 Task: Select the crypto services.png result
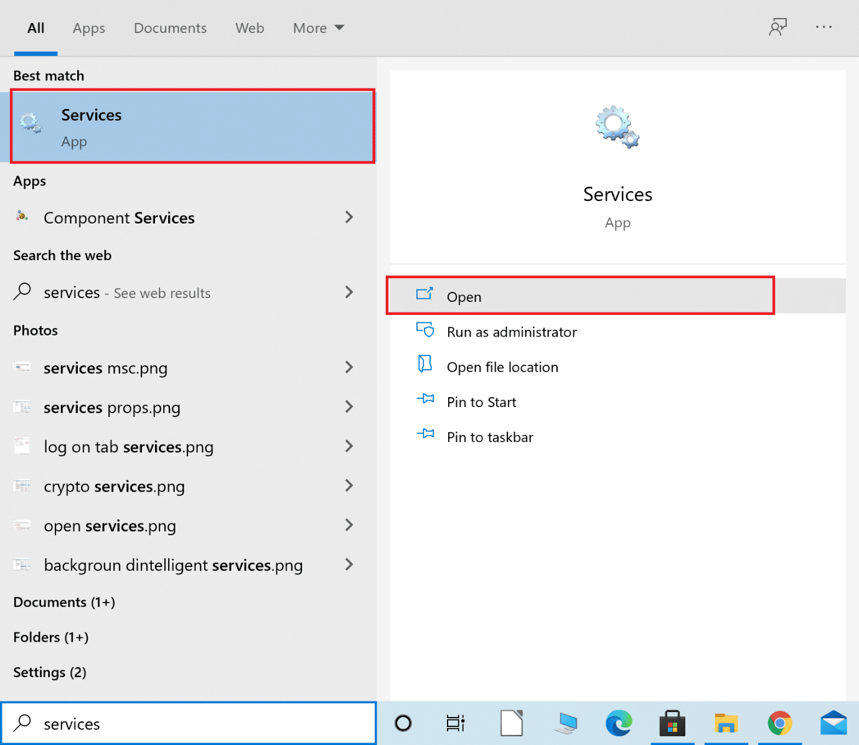point(114,486)
